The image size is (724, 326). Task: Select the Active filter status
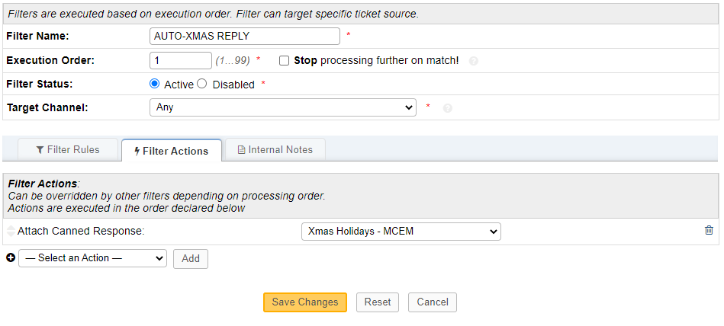(x=155, y=84)
